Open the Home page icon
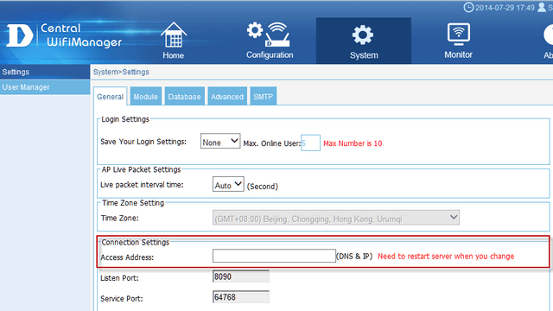Screen dimensions: 553x311 (x=174, y=35)
